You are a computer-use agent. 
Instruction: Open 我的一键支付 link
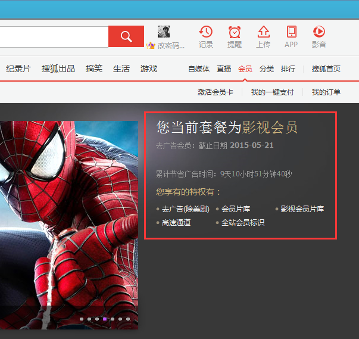pyautogui.click(x=273, y=92)
